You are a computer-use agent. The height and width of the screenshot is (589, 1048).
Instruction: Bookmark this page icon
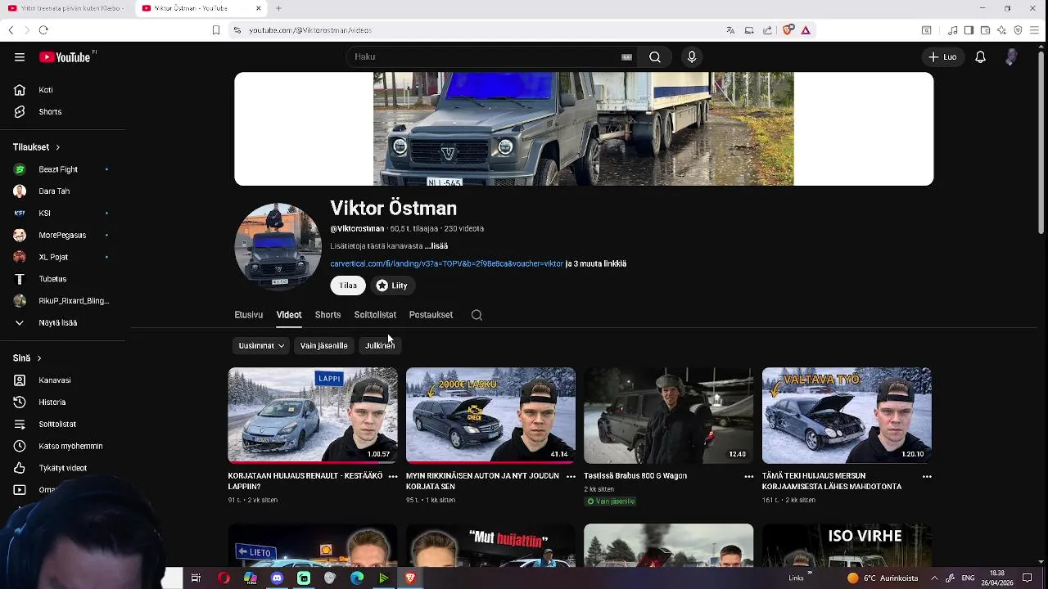click(x=216, y=30)
